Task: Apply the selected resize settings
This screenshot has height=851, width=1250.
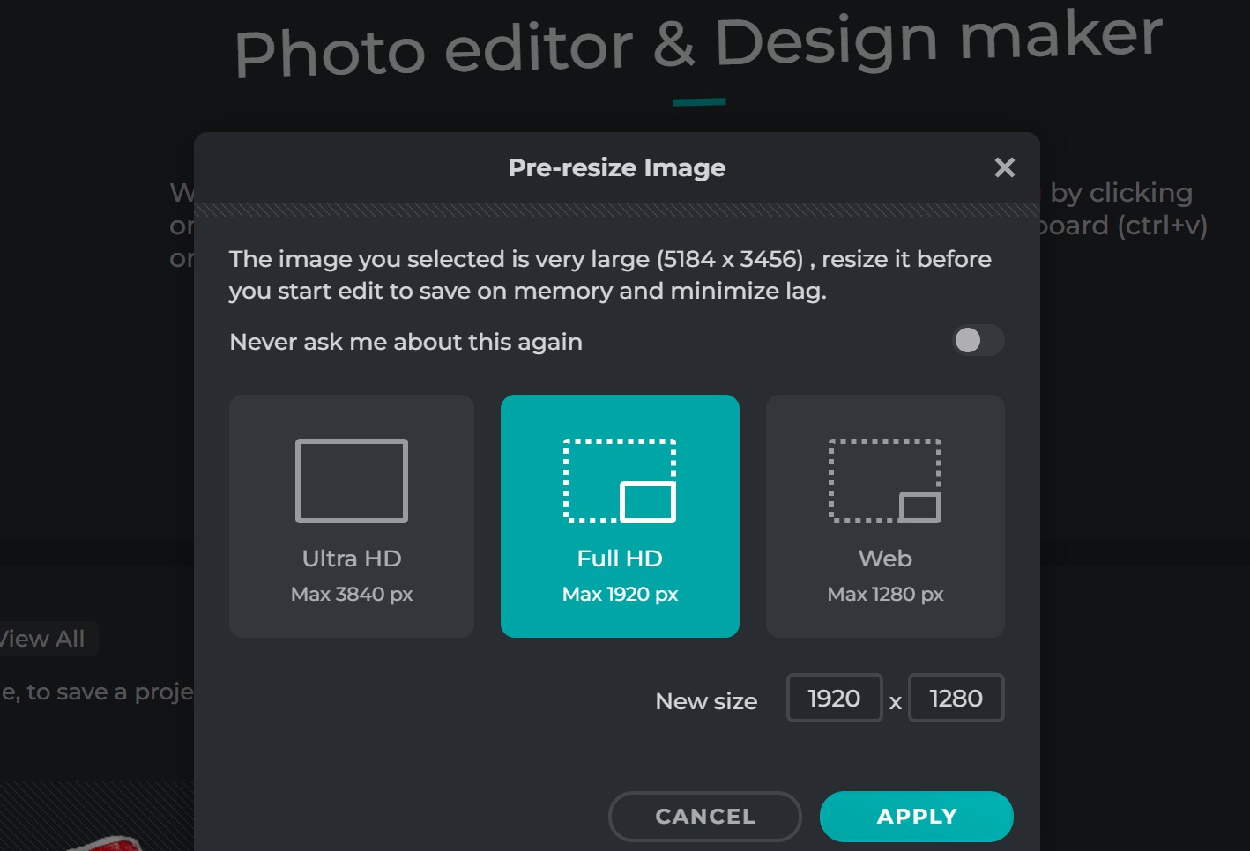Action: coord(916,816)
